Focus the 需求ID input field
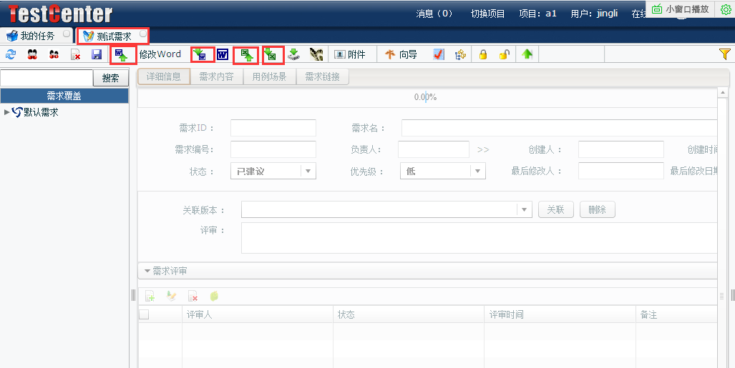 click(x=273, y=128)
